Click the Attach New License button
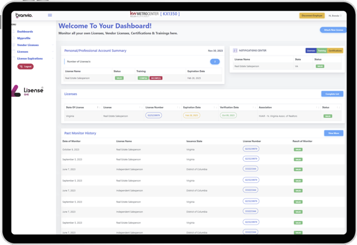The height and width of the screenshot is (245, 357). 333,30
